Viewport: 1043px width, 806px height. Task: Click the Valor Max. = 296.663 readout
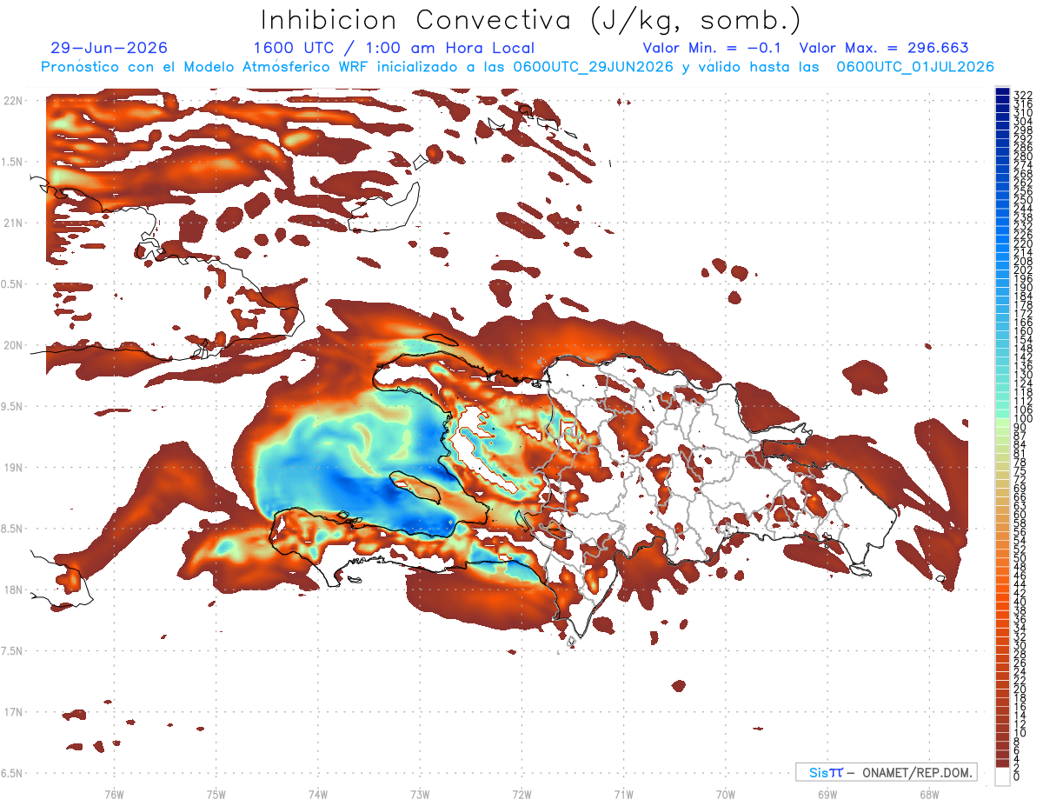tap(884, 48)
